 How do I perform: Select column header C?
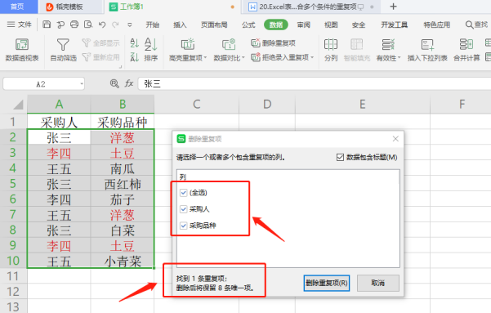(x=196, y=104)
